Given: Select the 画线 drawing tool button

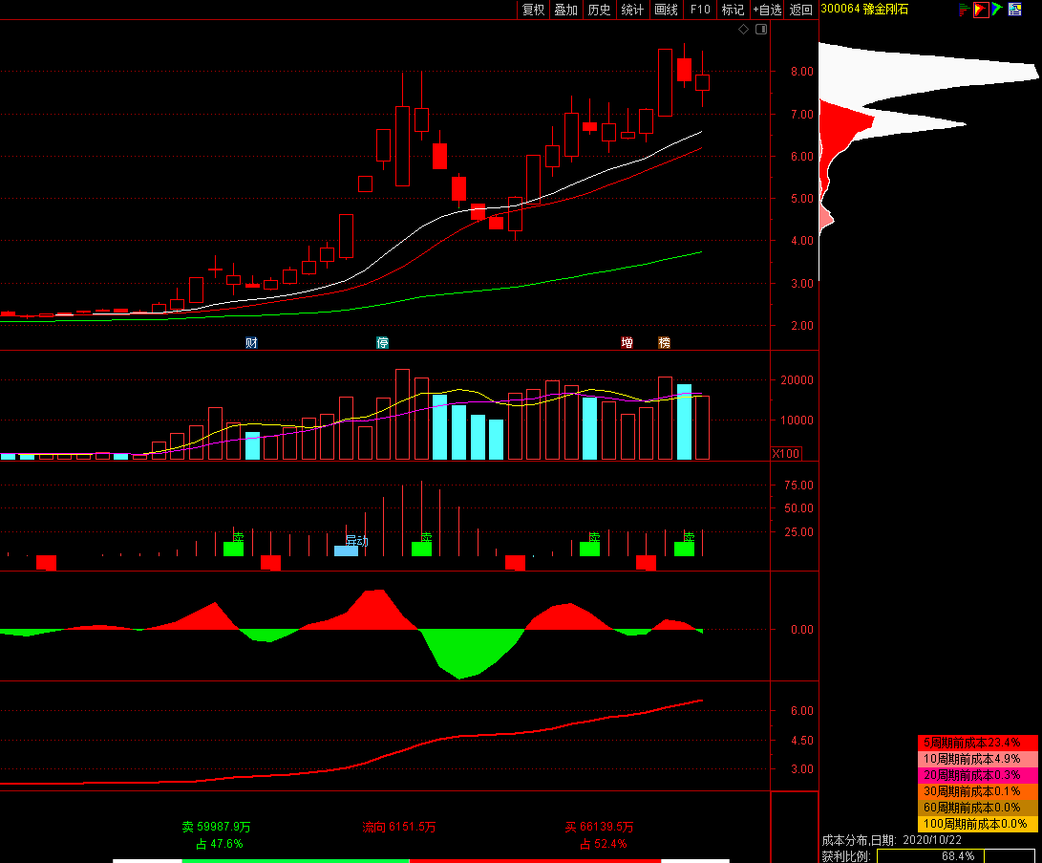Looking at the screenshot, I should click(x=666, y=10).
